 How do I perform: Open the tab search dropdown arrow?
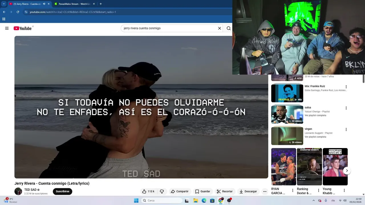click(x=4, y=4)
